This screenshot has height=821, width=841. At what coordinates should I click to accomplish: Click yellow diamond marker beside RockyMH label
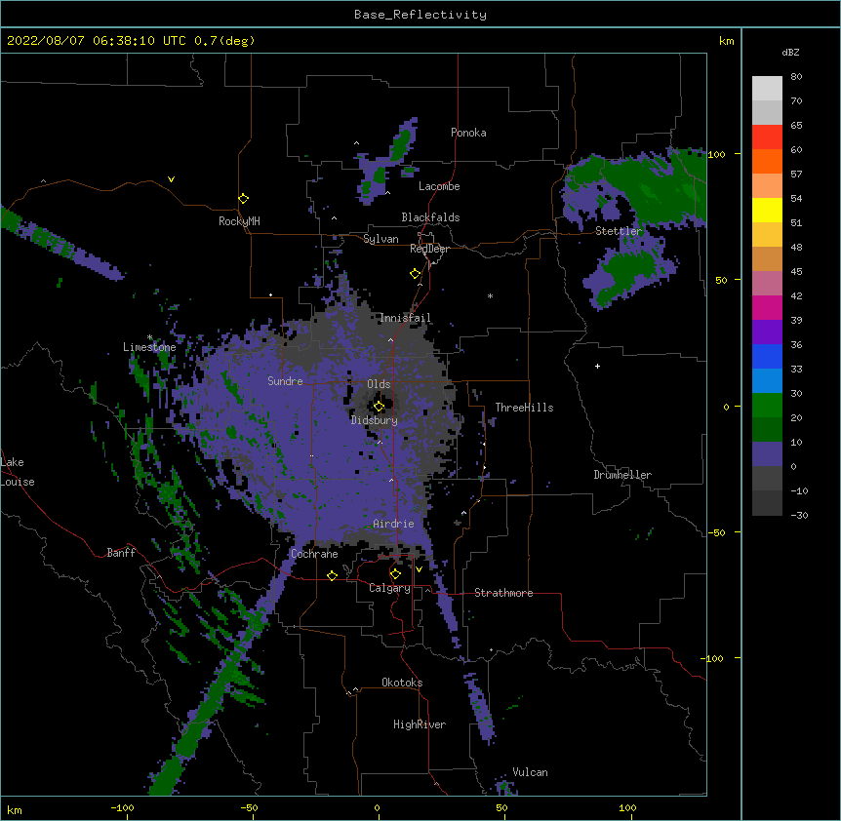pyautogui.click(x=244, y=199)
